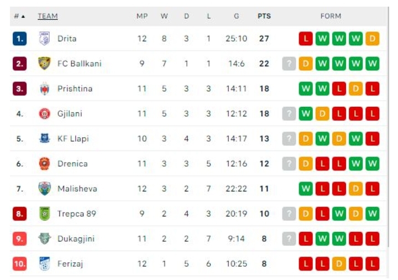Click the KF Llapi blue badge

[44, 138]
